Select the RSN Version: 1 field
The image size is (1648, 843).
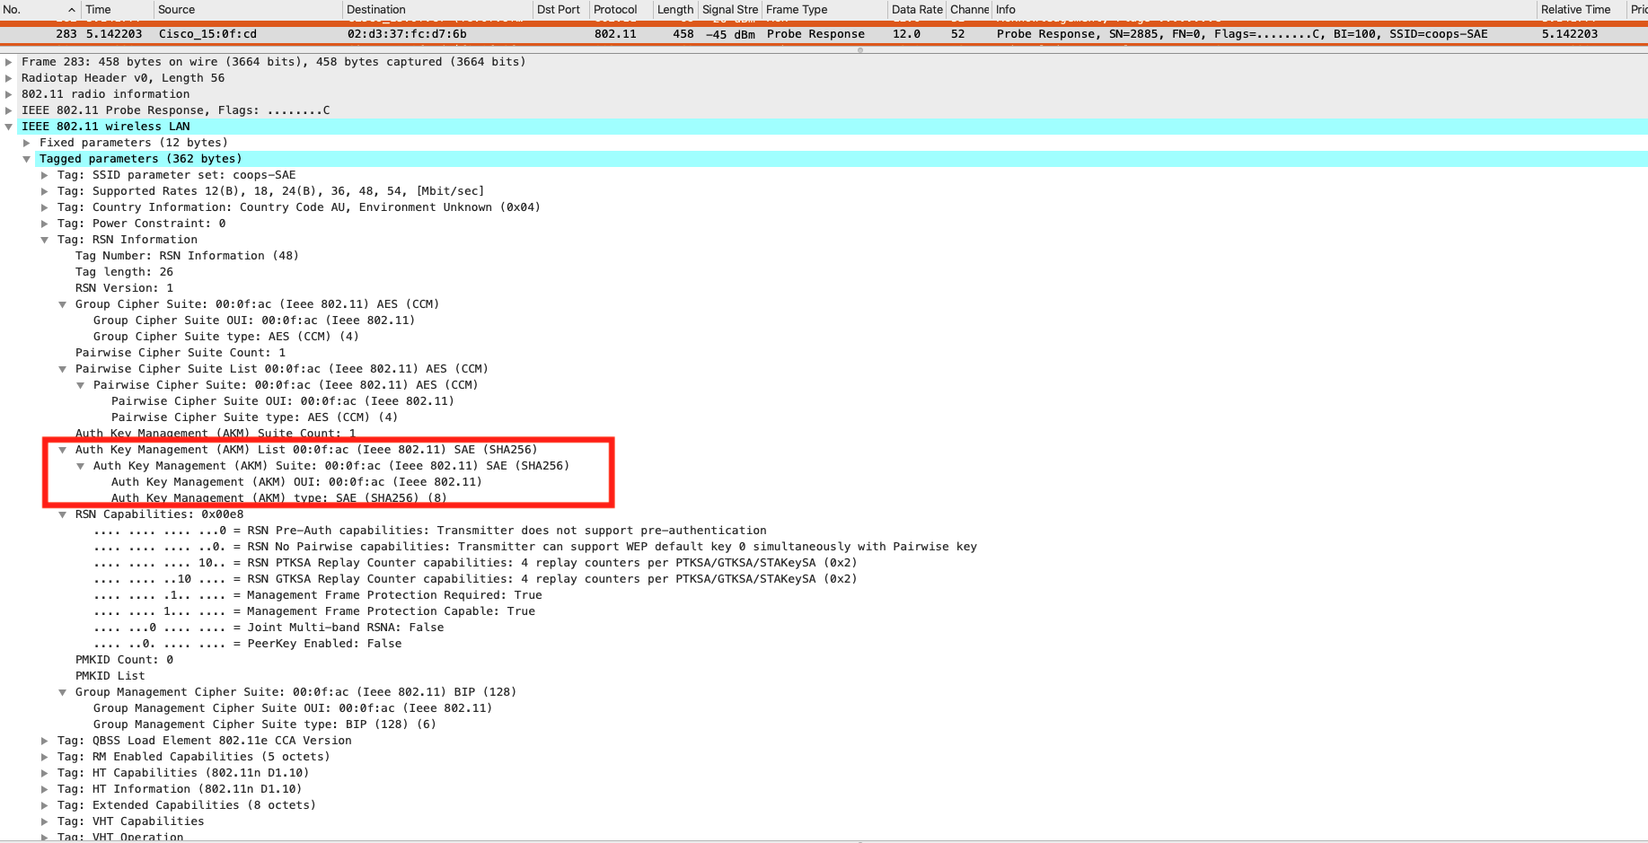(x=124, y=288)
